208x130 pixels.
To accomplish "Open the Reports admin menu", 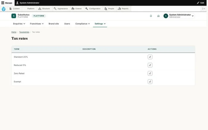I will click(x=123, y=9).
